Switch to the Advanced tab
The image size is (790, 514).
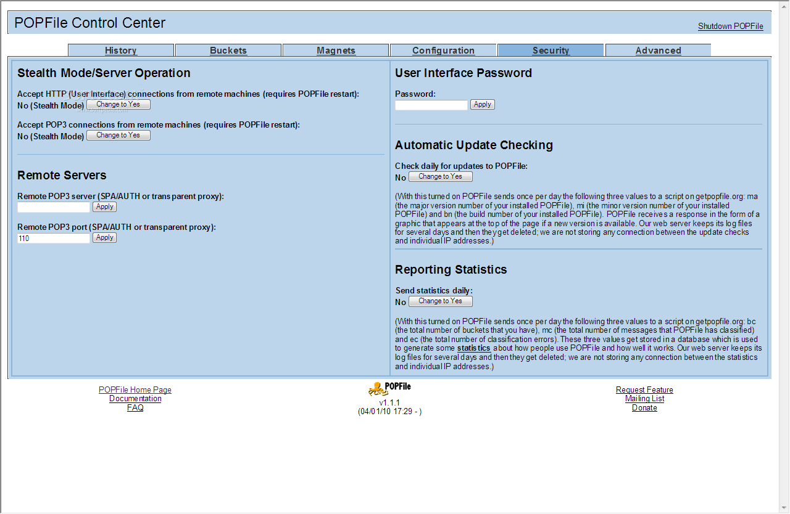tap(658, 51)
